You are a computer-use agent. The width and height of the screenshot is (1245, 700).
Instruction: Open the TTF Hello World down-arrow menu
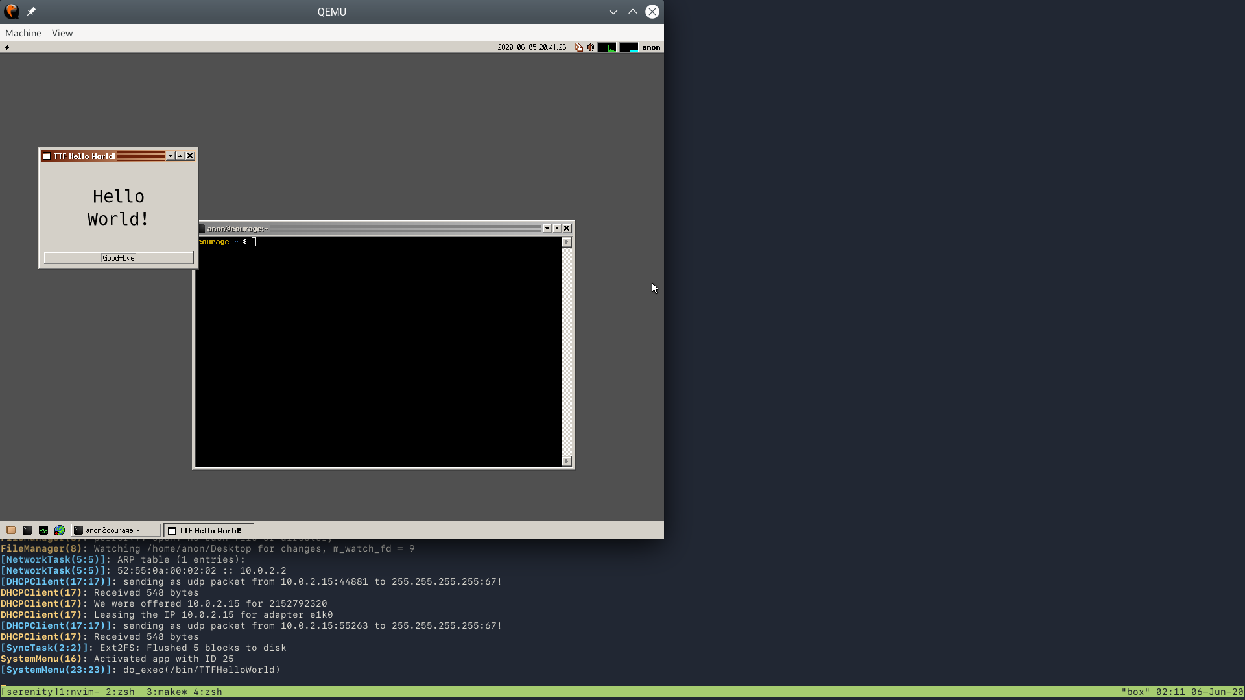click(x=170, y=156)
